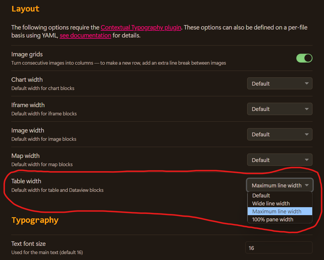324x260 pixels.
Task: Click the Map width dropdown arrow icon
Action: click(306, 159)
